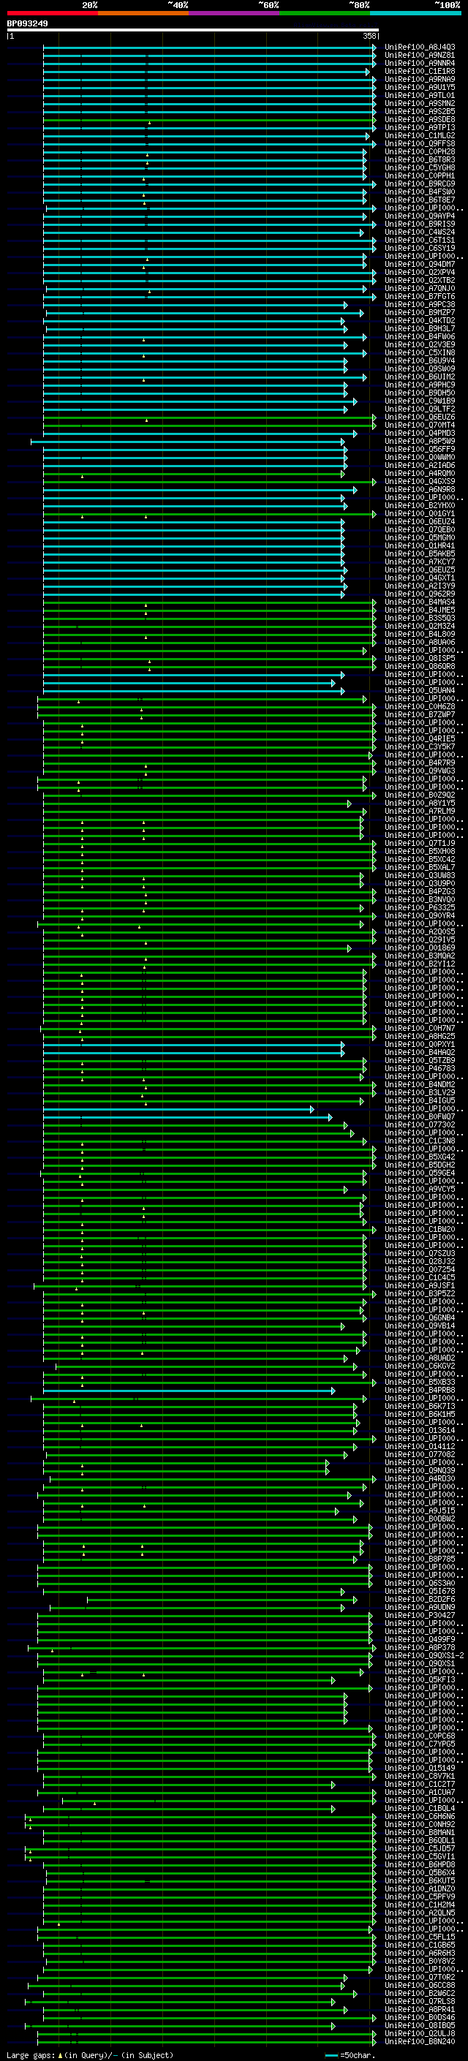The height and width of the screenshot is (2061, 468).
Task: Click the orange ~40% identity color band
Action: 143,13
